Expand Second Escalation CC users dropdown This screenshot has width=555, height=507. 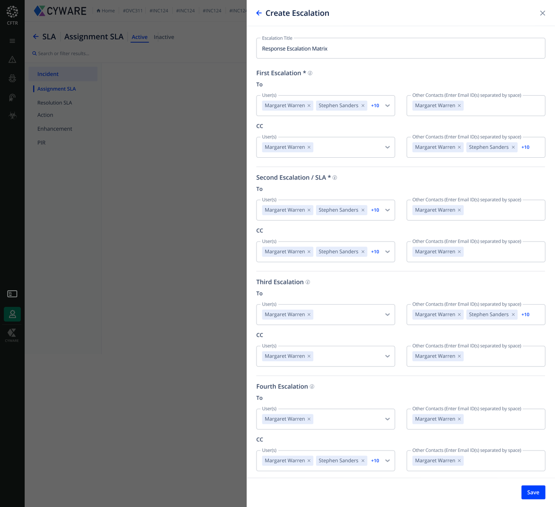point(387,252)
